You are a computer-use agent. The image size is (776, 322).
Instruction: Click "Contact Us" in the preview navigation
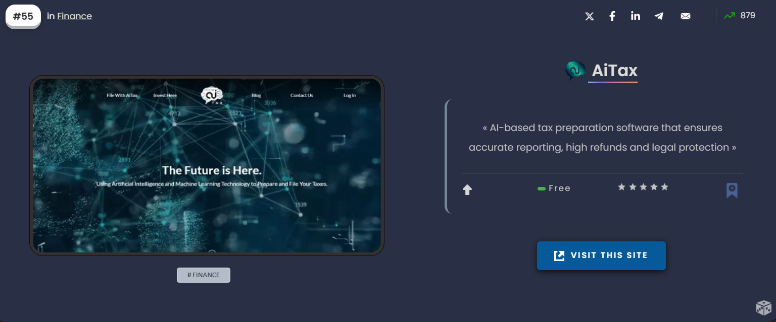coord(302,95)
